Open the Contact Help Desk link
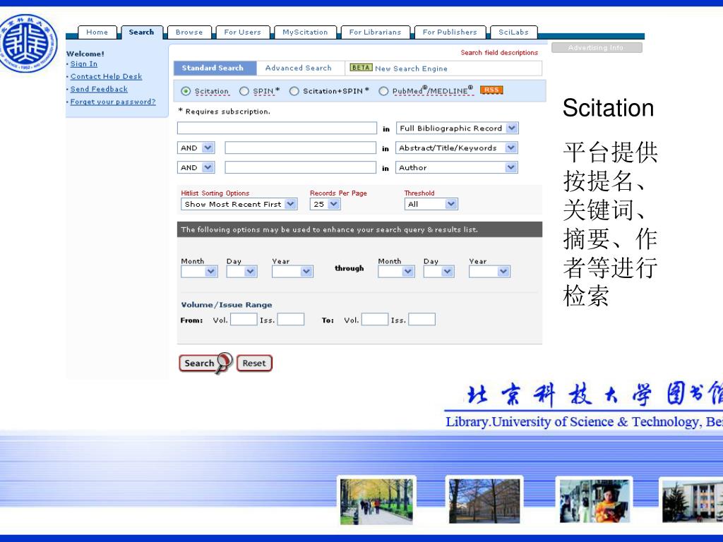 click(x=106, y=76)
